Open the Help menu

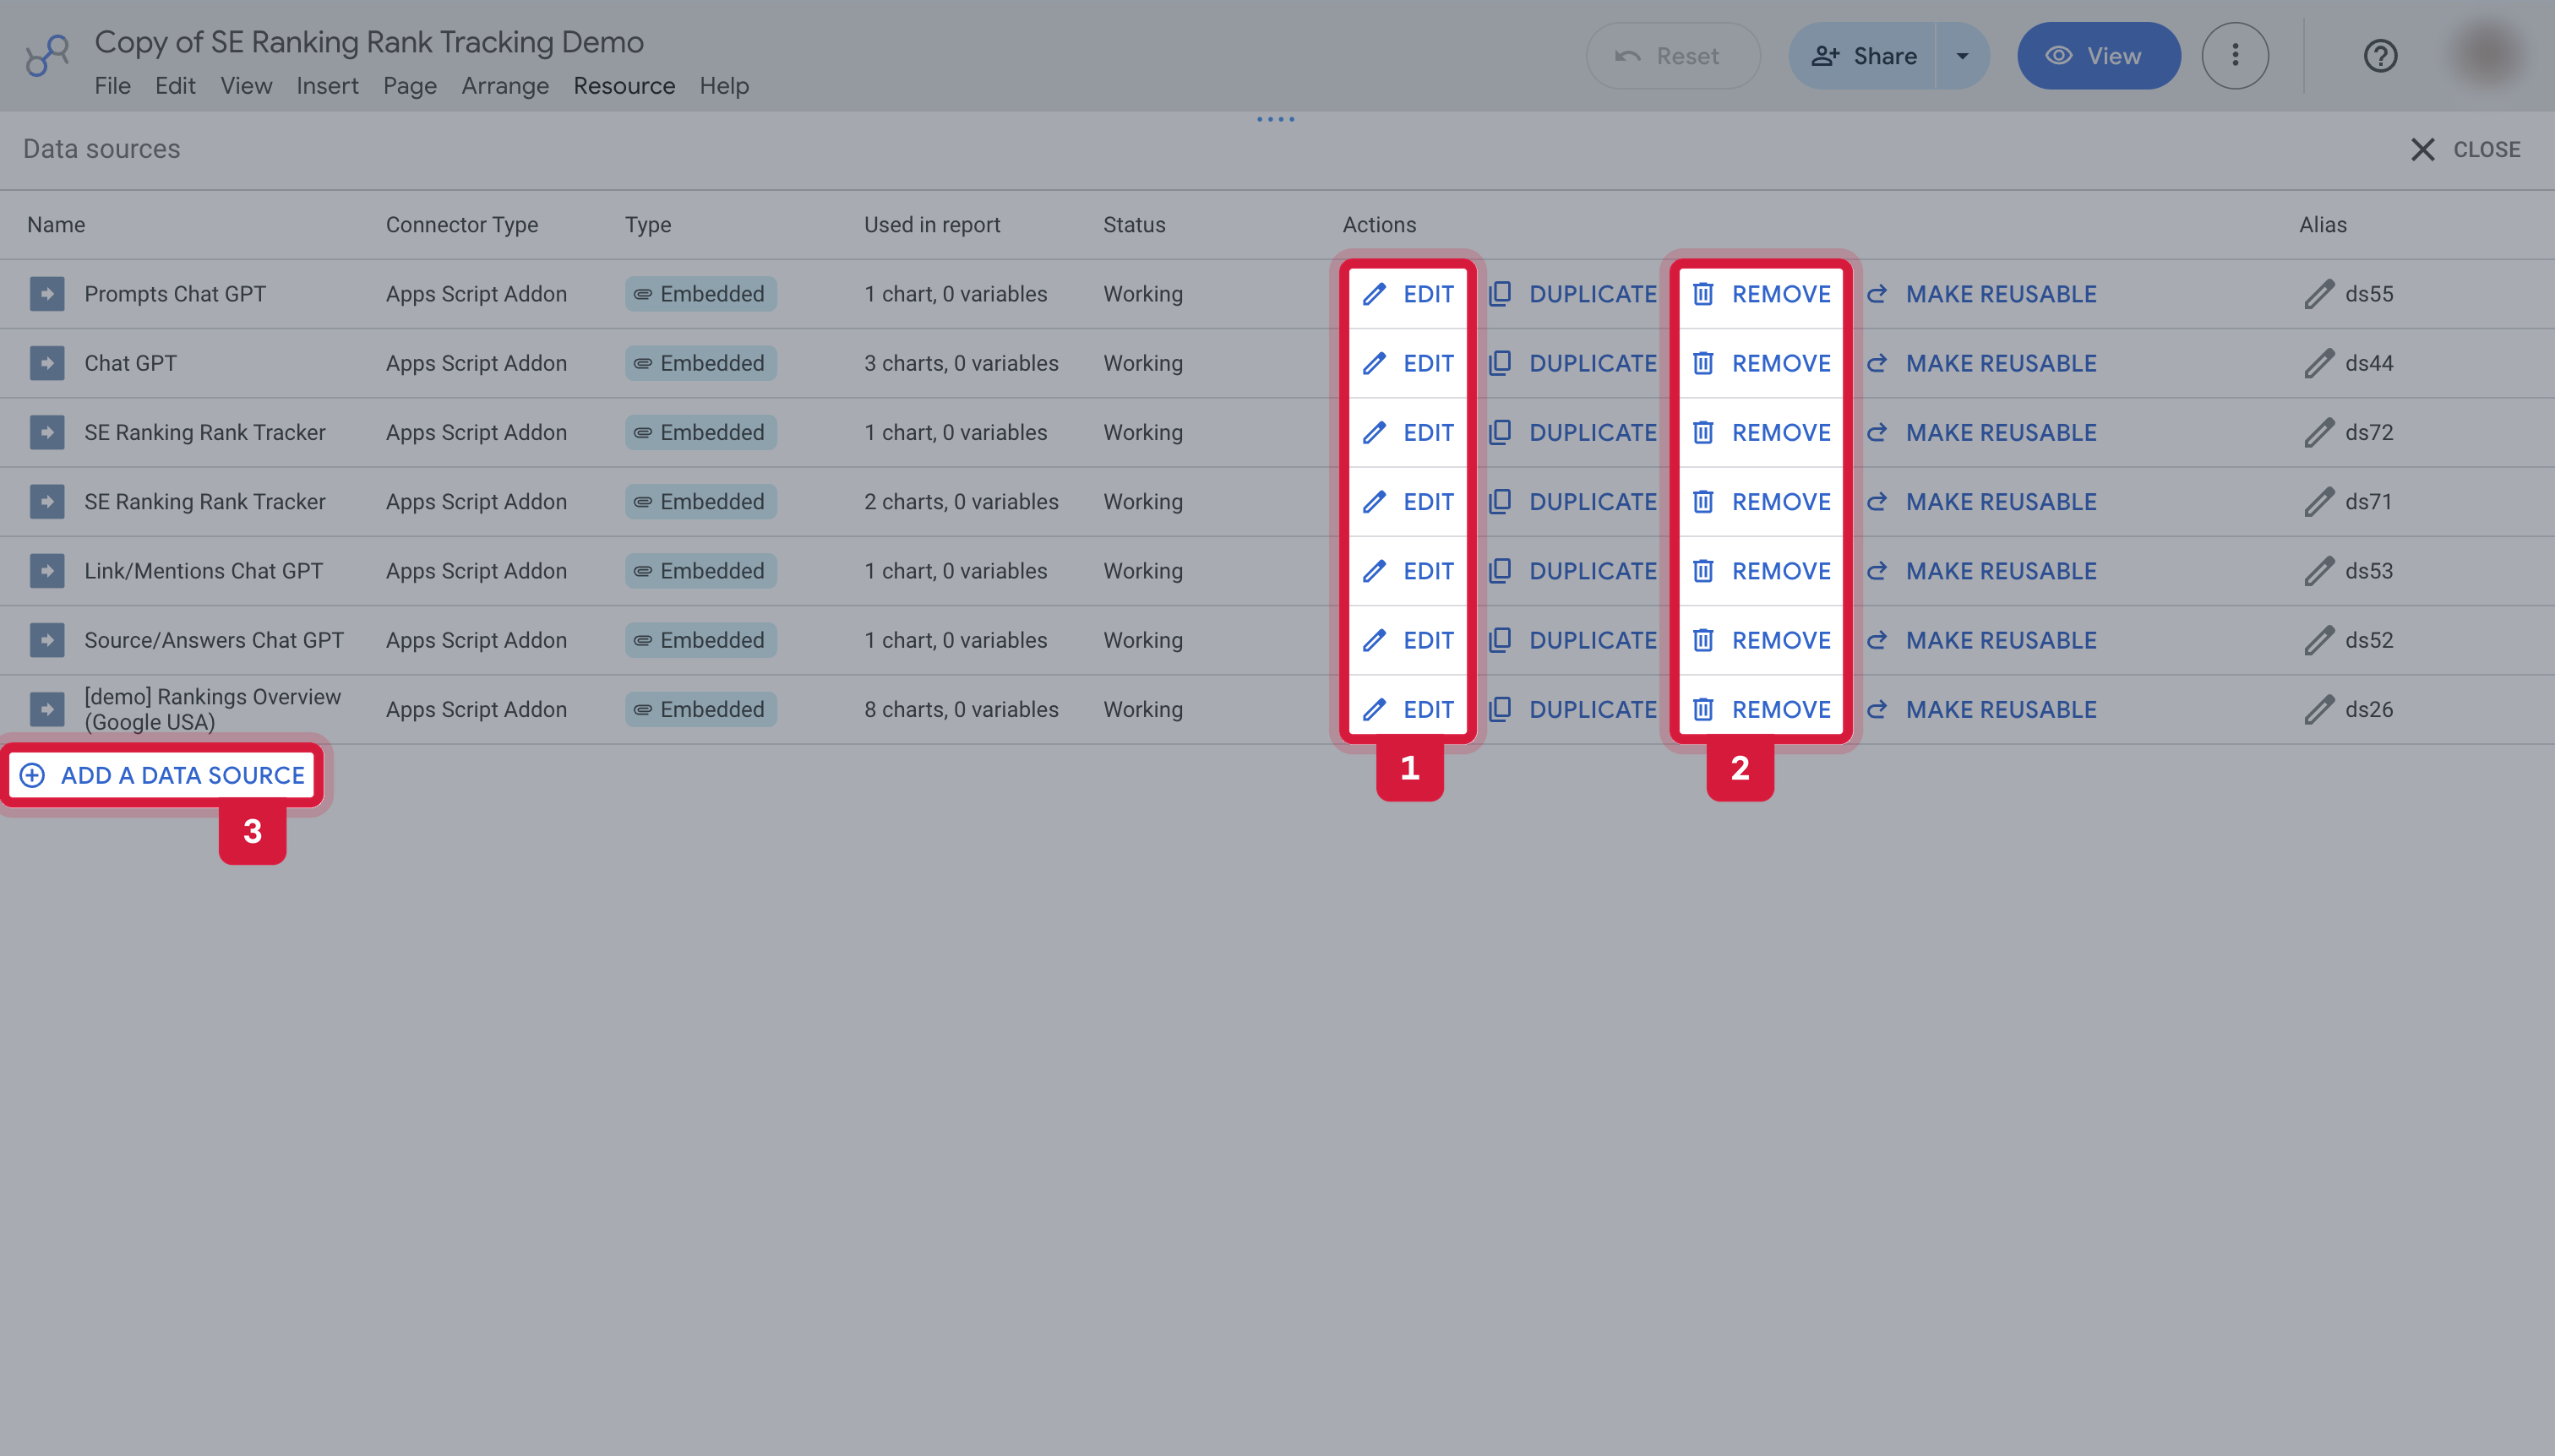pyautogui.click(x=724, y=86)
